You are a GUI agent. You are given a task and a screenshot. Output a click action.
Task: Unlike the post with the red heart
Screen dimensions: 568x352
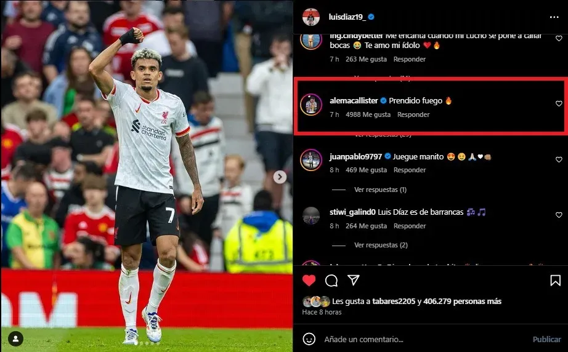pyautogui.click(x=309, y=281)
